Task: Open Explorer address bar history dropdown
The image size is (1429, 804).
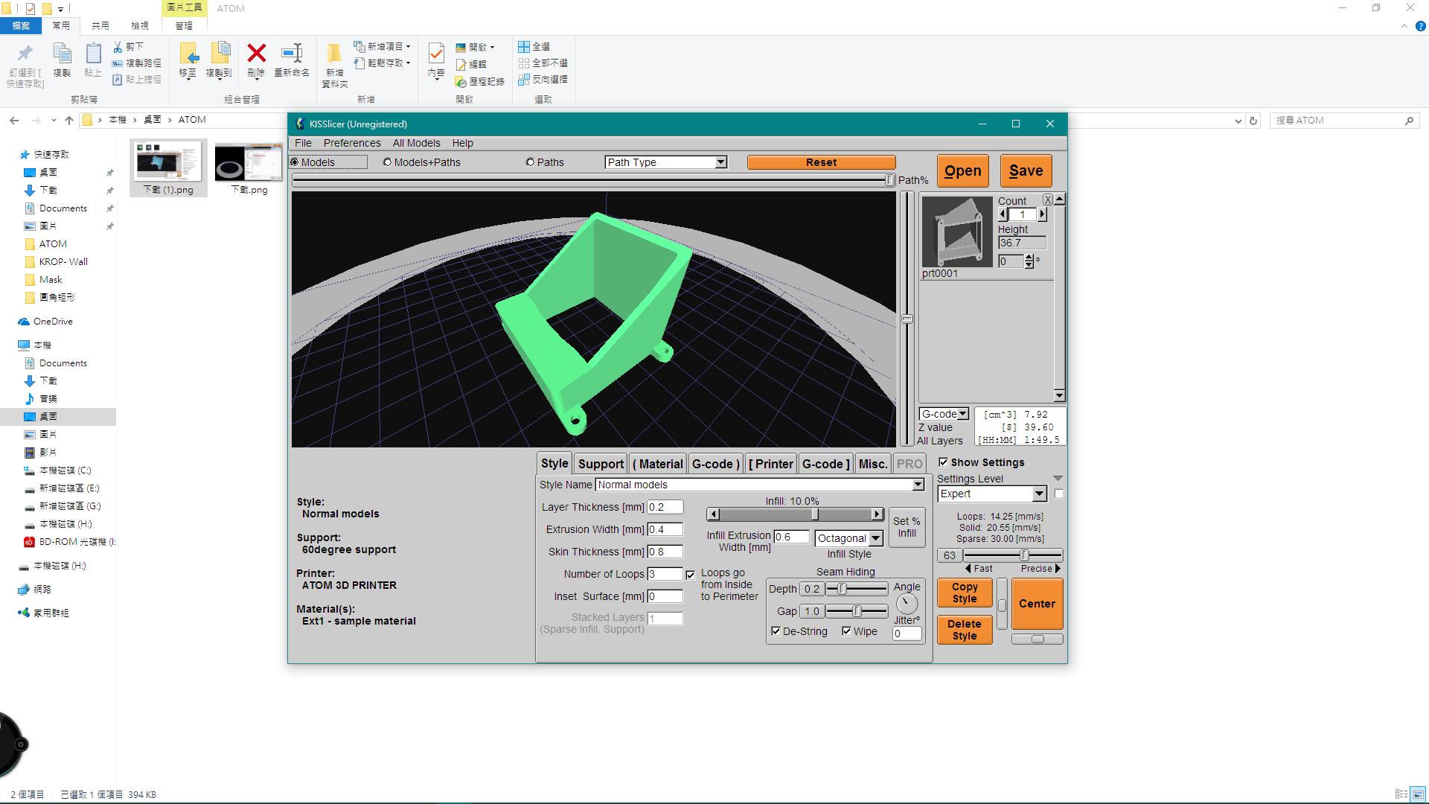Action: pos(1238,121)
